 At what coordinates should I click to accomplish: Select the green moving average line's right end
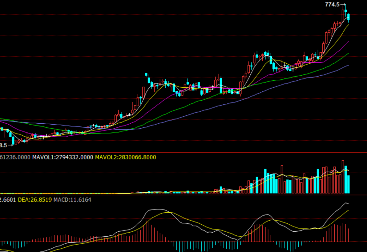pos(348,54)
